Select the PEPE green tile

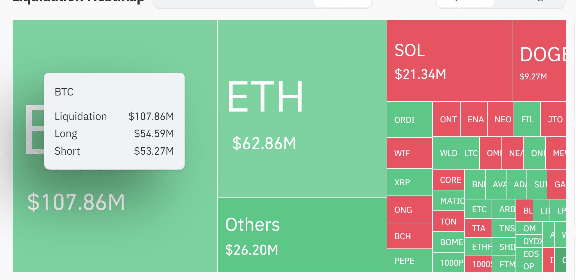click(x=409, y=261)
